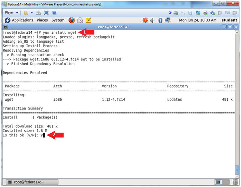Switch to the second gray workspace

point(226,182)
